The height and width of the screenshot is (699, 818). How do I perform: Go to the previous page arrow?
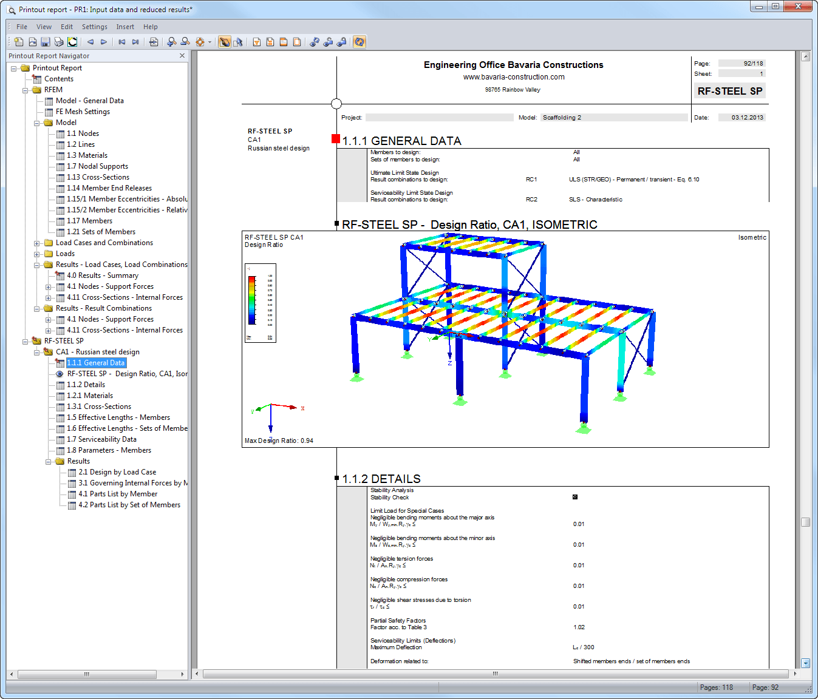90,42
